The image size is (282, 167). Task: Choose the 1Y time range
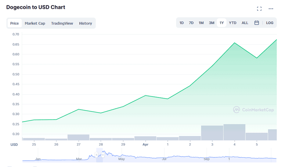(222, 23)
